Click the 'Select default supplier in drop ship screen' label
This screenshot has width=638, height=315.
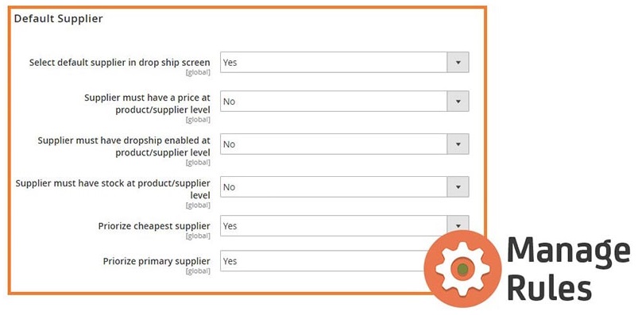(x=120, y=63)
